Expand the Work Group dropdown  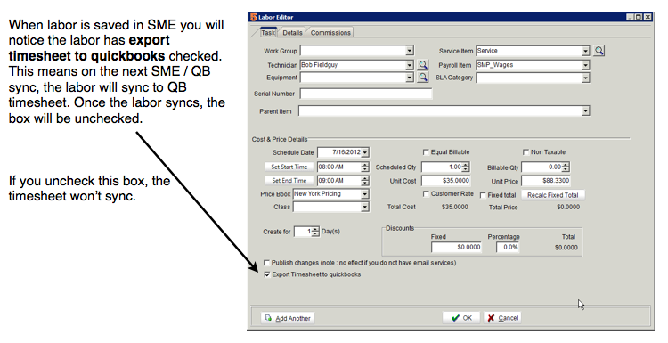tap(410, 51)
